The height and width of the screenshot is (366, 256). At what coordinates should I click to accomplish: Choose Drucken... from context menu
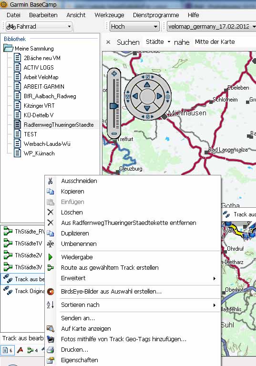pos(133,350)
